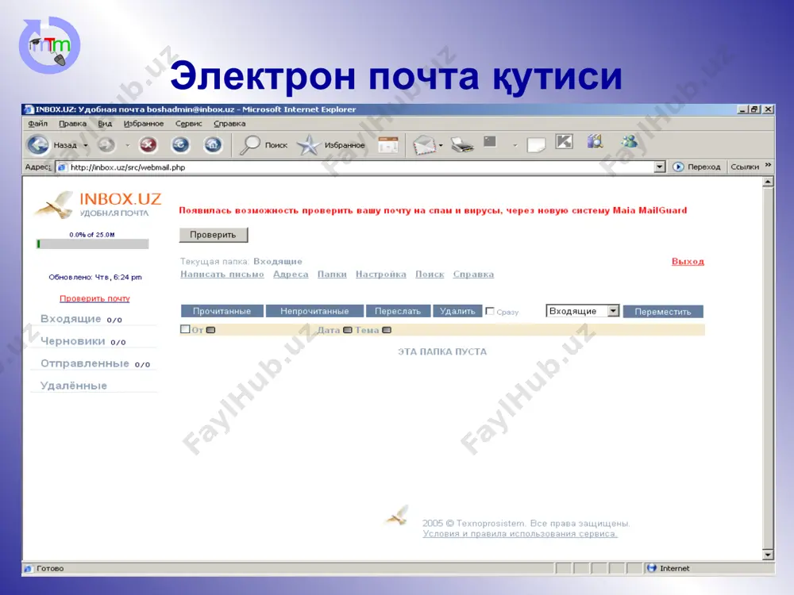Click the sort icon next to Тема

click(x=387, y=330)
